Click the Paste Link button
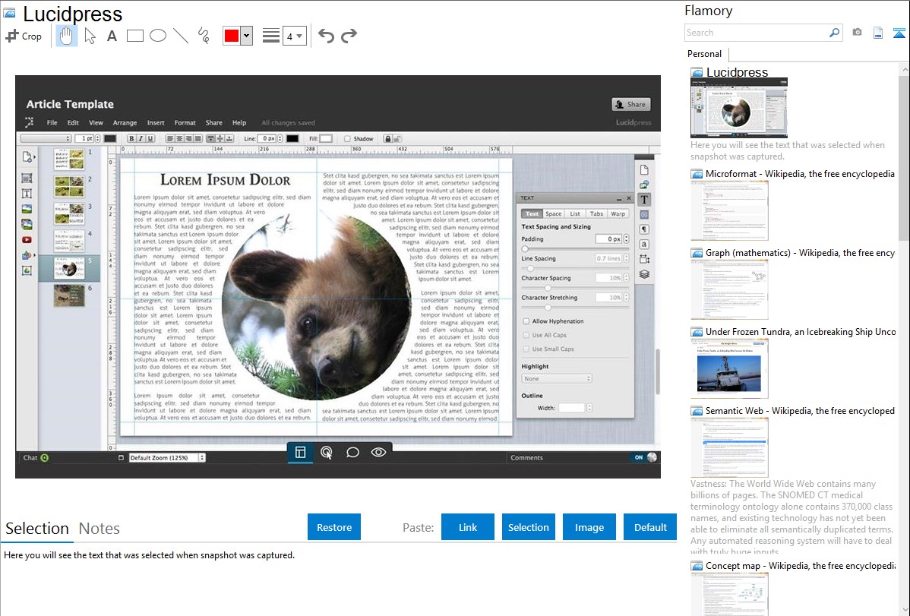Image resolution: width=910 pixels, height=616 pixels. (468, 527)
